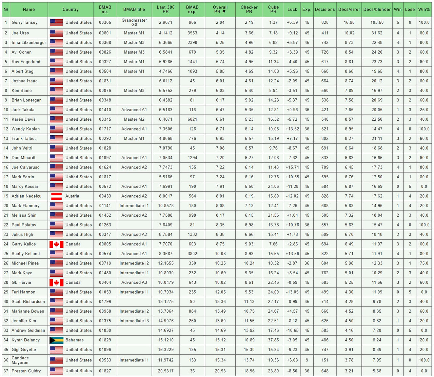
Task: Select player name Marianne Bowen
Action: [x=28, y=311]
